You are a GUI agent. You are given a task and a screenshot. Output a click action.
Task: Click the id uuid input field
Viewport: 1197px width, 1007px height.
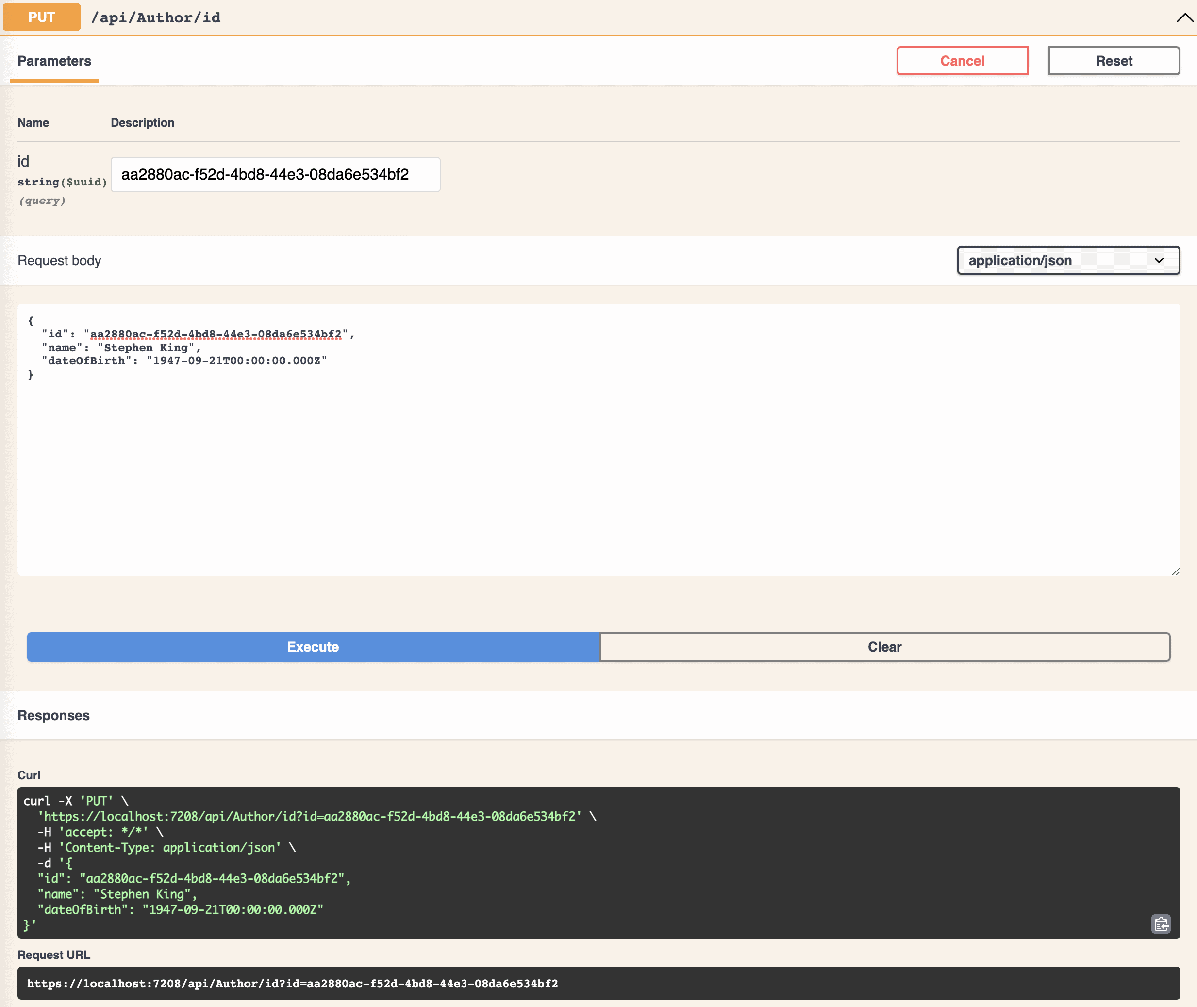(x=276, y=175)
